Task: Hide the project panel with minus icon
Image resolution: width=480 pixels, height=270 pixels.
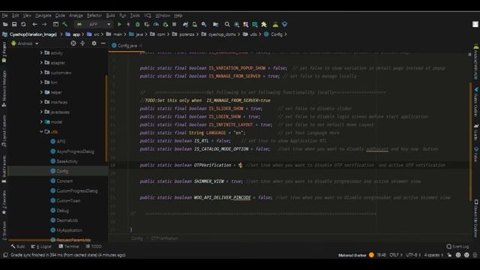Action: point(103,43)
